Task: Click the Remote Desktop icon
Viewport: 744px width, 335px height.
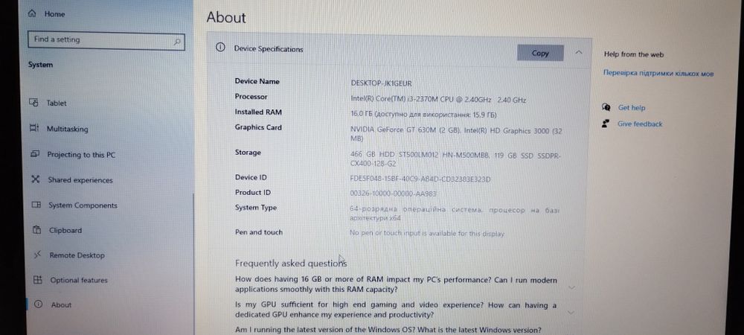Action: coord(37,255)
